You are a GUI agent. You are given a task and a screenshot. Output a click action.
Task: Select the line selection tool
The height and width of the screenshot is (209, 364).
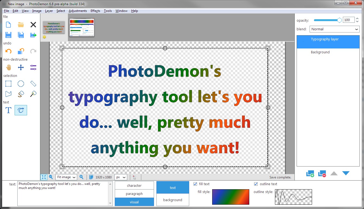click(33, 84)
